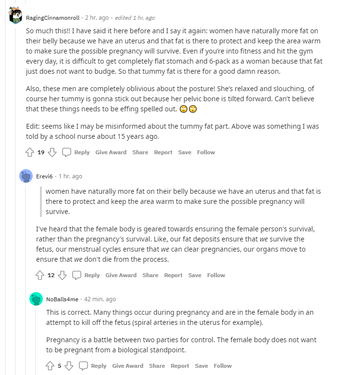Downvote Erevi6's comment
343x375 pixels.
point(63,275)
